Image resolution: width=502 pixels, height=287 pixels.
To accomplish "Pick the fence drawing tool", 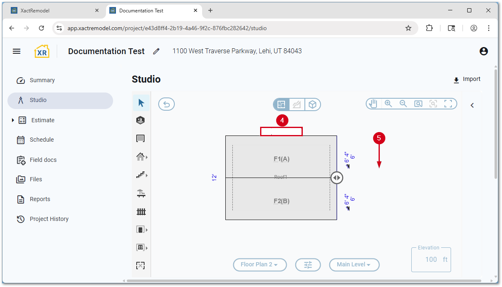I will pyautogui.click(x=141, y=211).
